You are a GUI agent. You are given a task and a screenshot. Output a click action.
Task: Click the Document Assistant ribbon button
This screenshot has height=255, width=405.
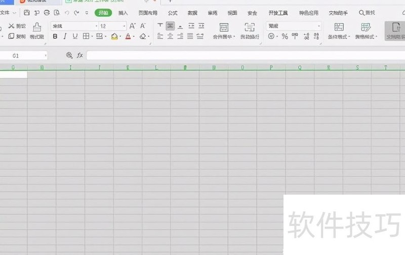[395, 31]
